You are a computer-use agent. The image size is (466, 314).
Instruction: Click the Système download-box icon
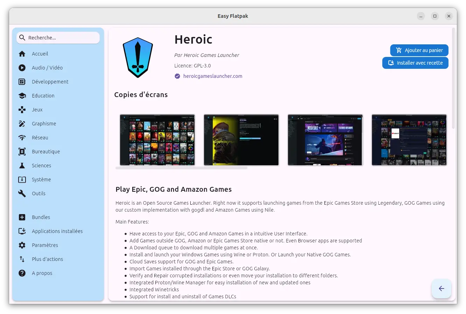point(22,180)
